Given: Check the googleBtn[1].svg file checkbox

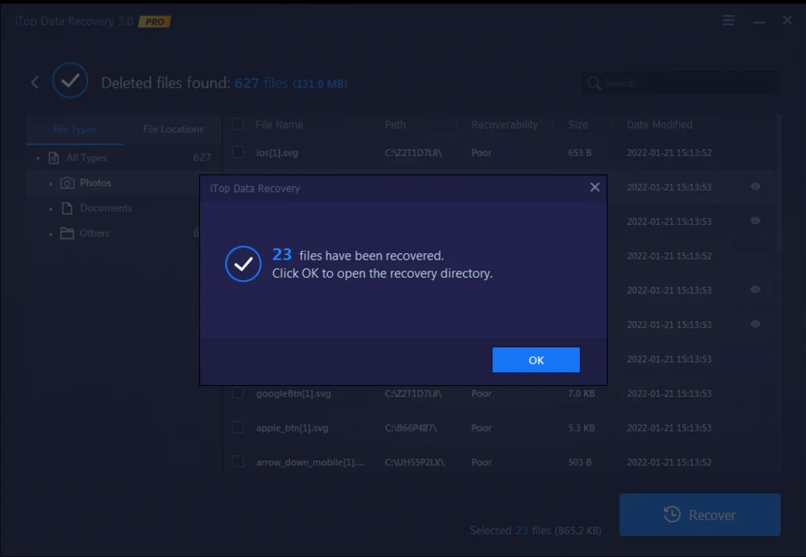Looking at the screenshot, I should pyautogui.click(x=238, y=393).
